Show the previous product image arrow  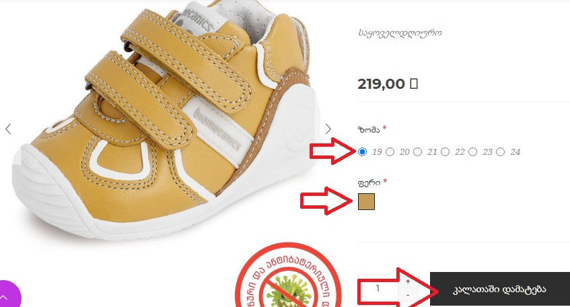click(x=8, y=129)
